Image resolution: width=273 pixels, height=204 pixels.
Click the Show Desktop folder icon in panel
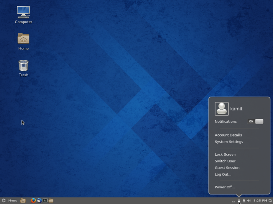(23, 201)
